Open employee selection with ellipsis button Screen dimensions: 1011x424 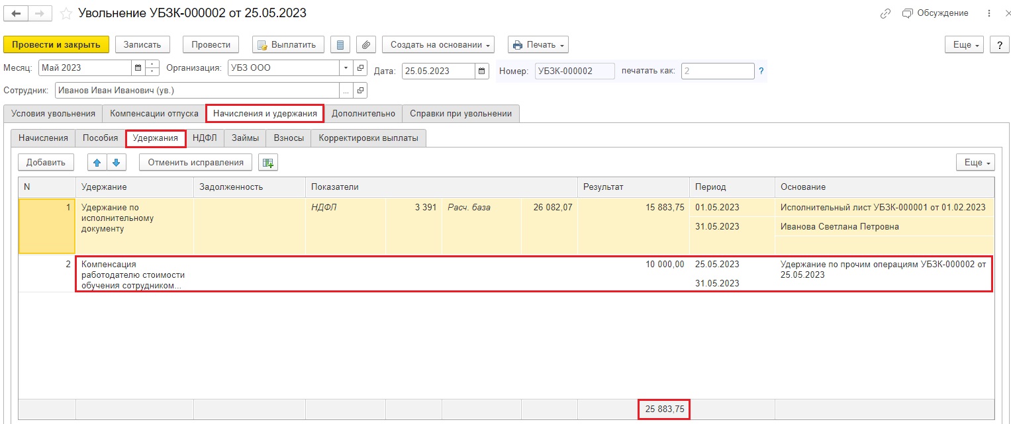click(x=346, y=90)
